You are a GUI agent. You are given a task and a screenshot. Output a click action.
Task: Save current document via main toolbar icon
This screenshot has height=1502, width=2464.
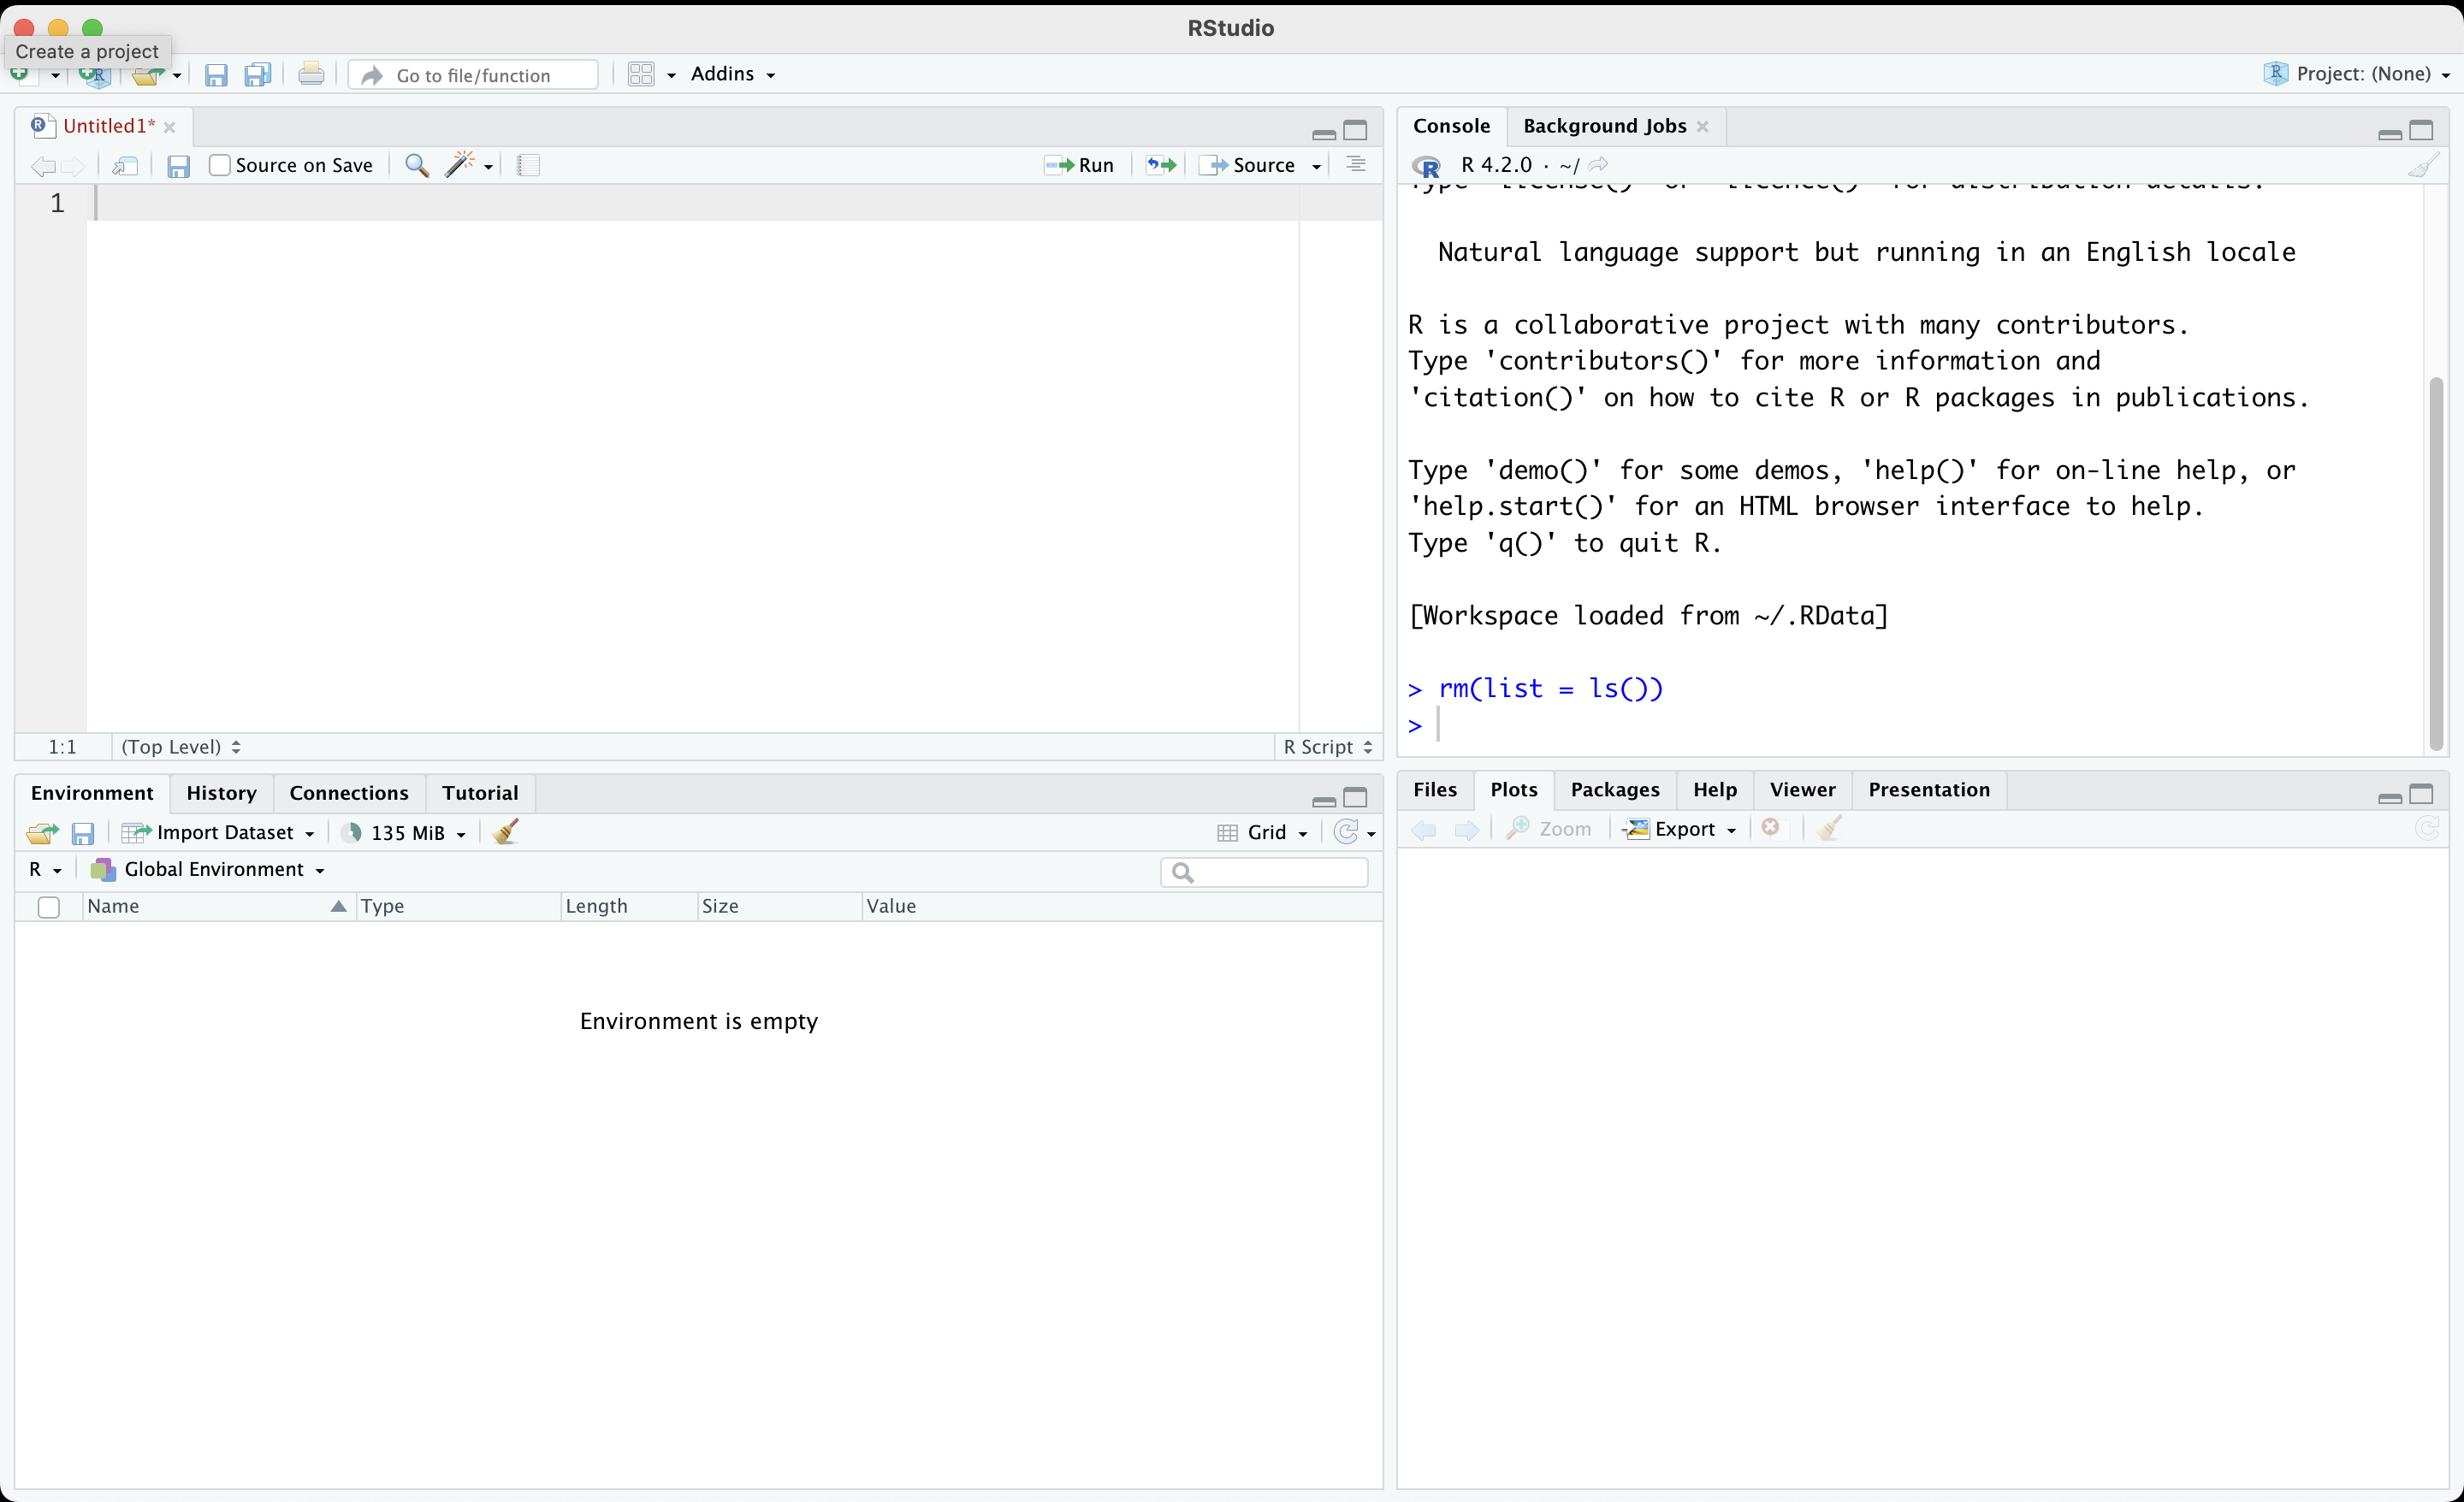pos(216,75)
